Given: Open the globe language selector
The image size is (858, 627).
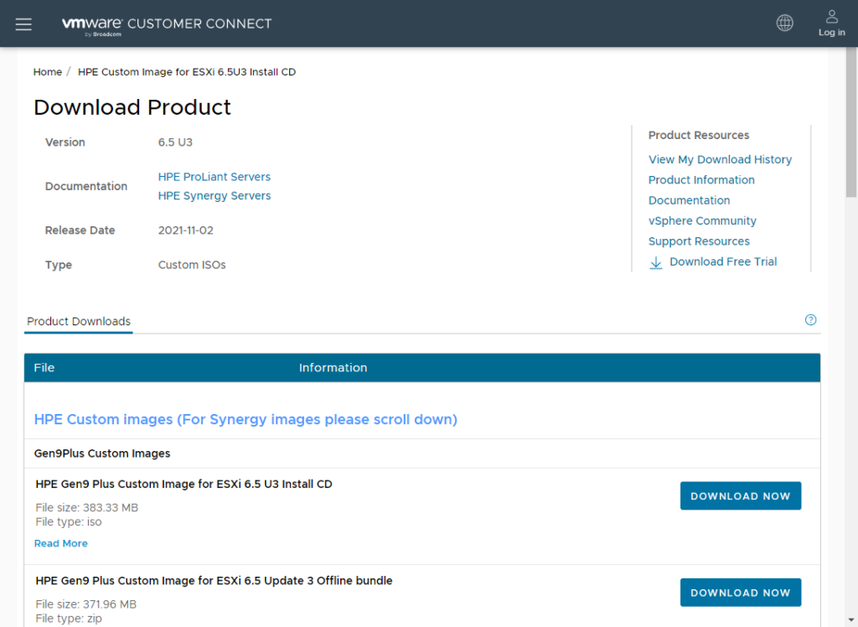Looking at the screenshot, I should tap(784, 23).
